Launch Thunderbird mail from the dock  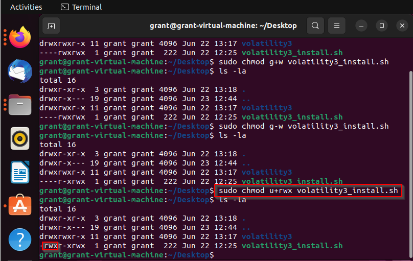pos(20,71)
